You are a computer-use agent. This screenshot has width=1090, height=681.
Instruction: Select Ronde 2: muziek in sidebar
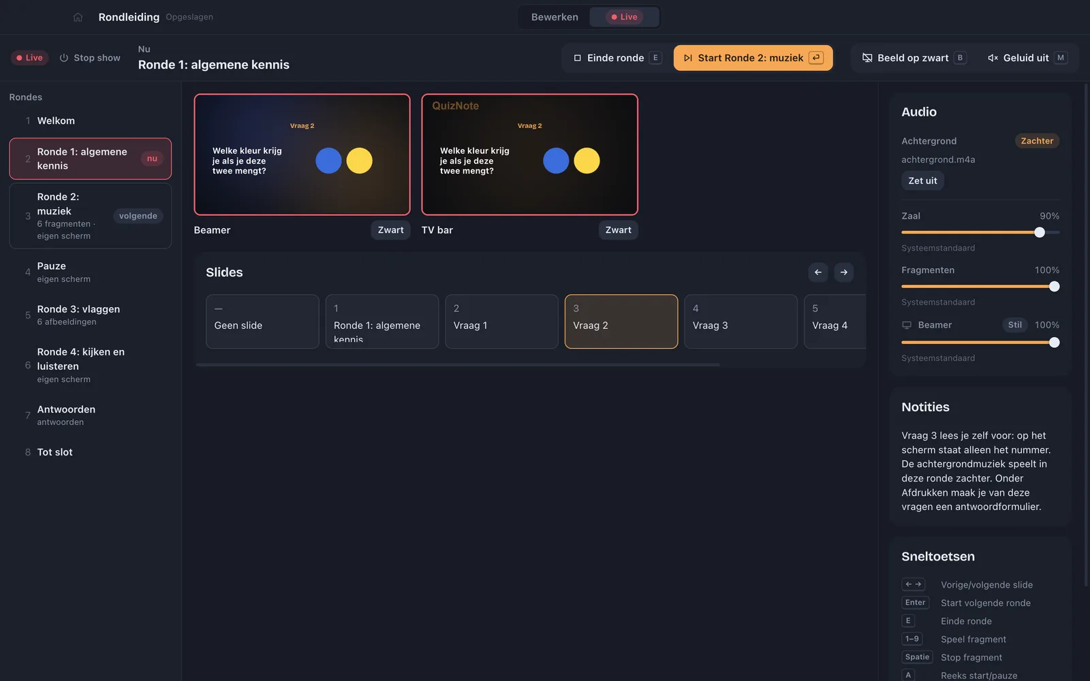point(90,216)
